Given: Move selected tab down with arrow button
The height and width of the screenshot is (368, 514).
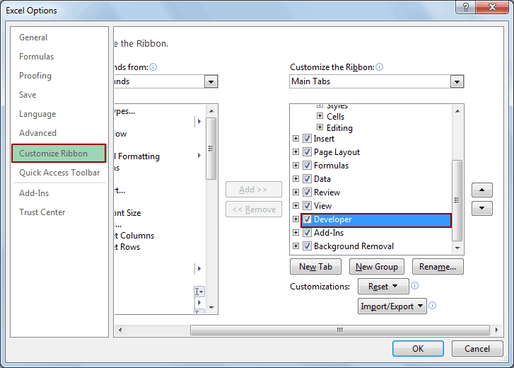Looking at the screenshot, I should [482, 209].
